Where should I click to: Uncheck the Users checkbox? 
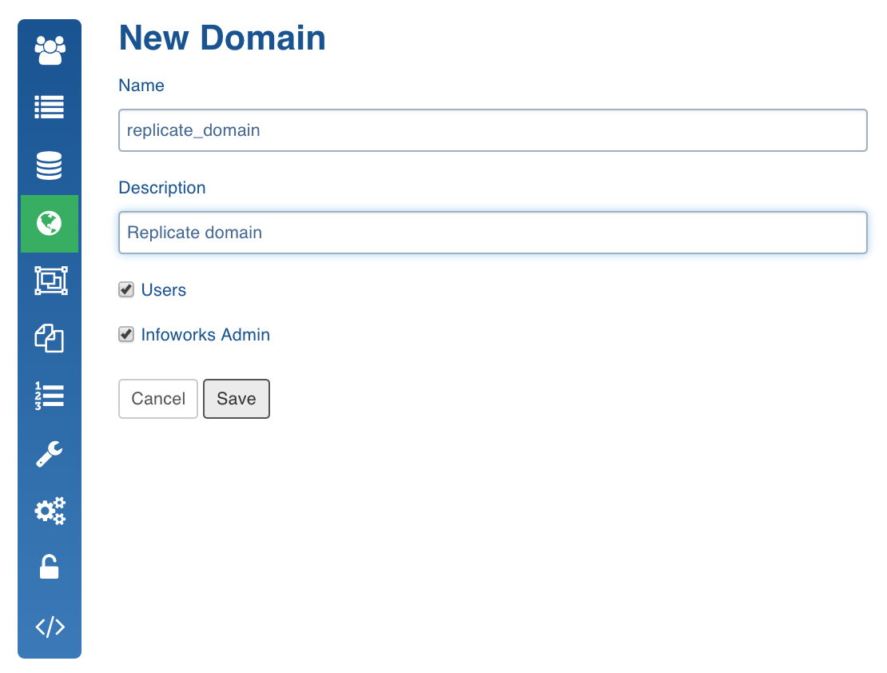tap(126, 290)
